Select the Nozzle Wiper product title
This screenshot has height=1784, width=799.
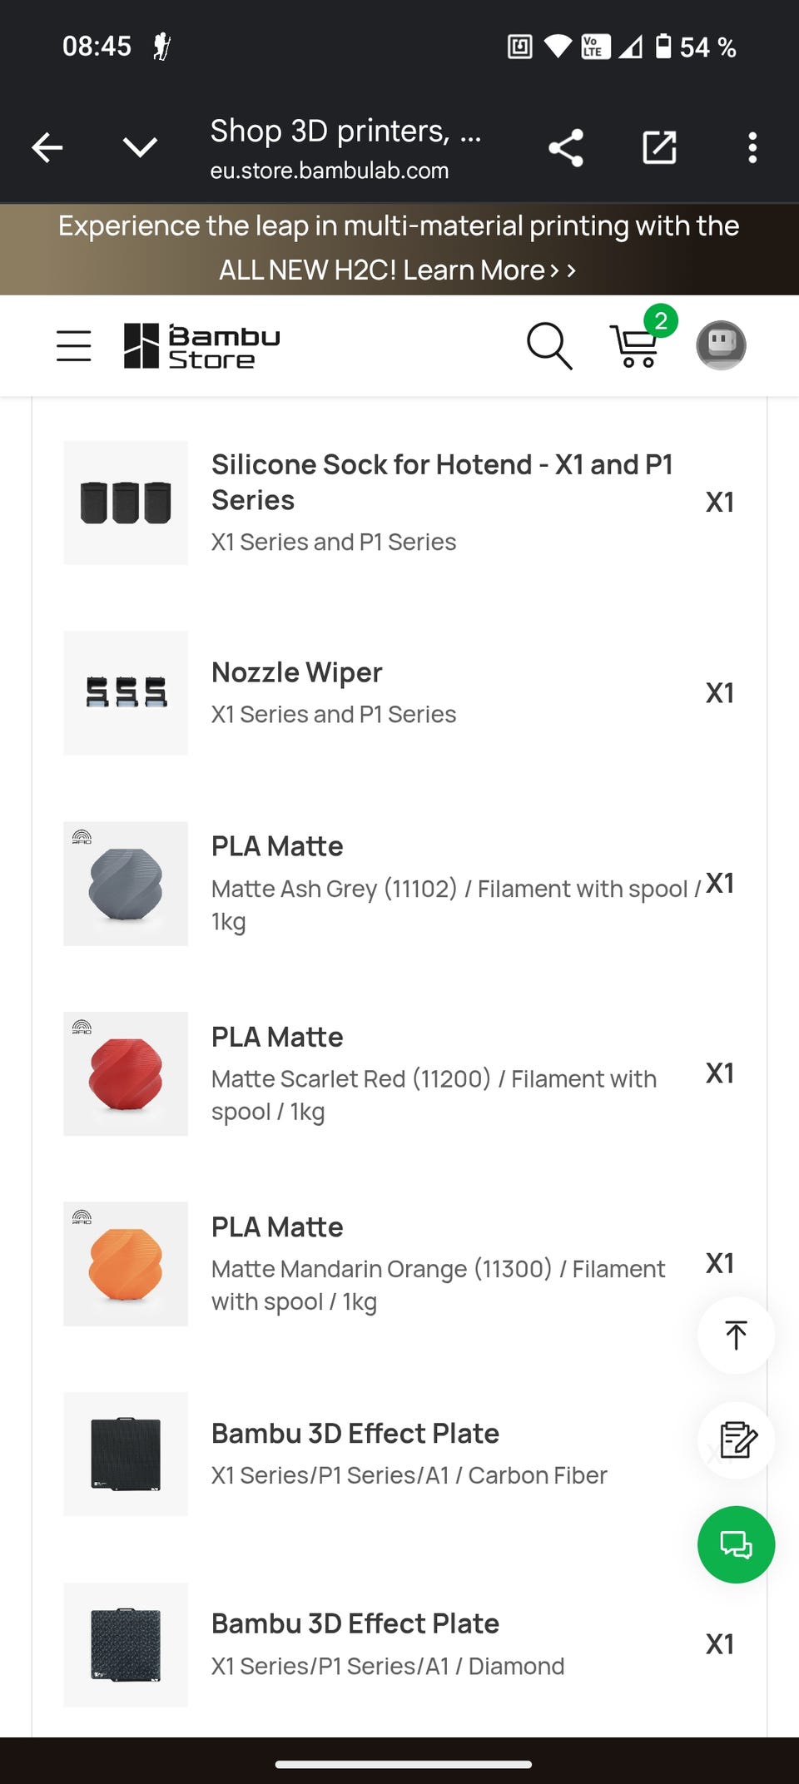[296, 672]
